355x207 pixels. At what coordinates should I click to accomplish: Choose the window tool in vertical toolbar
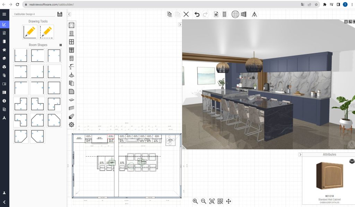click(71, 42)
